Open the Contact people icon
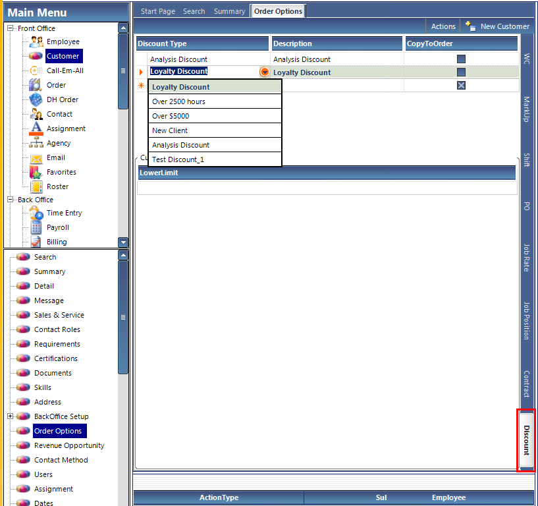 pyautogui.click(x=36, y=114)
